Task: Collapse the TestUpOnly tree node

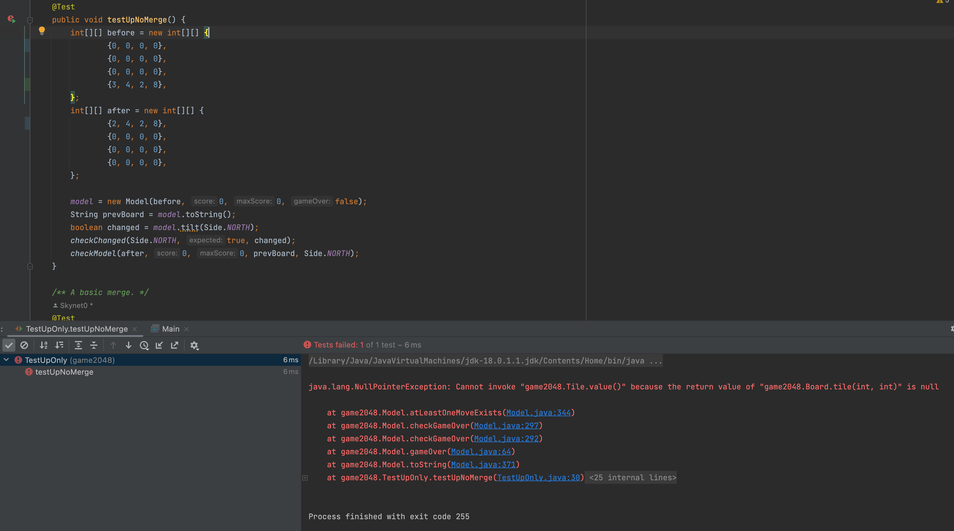Action: [6, 360]
